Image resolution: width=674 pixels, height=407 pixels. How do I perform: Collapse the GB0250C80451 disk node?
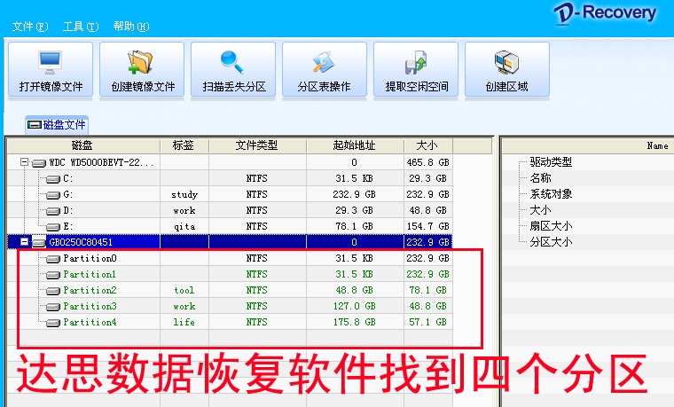click(25, 242)
